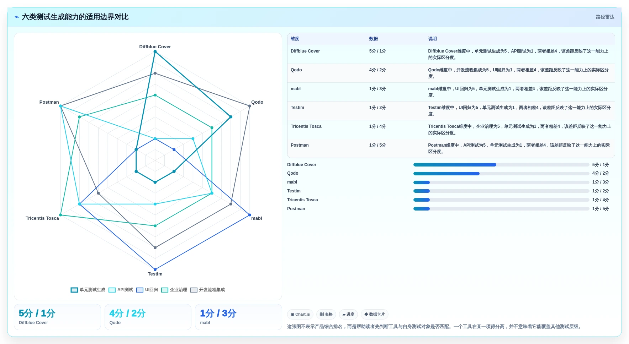629x344 pixels.
Task: Click the 4分 / 2分 cell in table
Action: (377, 70)
